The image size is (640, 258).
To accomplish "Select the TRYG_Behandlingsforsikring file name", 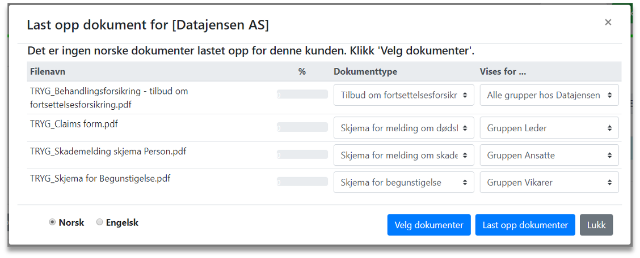I will pos(109,97).
